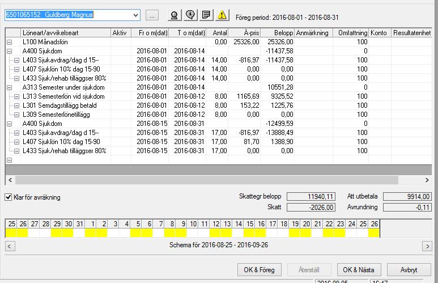Click the Återställ button
This screenshot has height=283, width=438.
[x=309, y=270]
